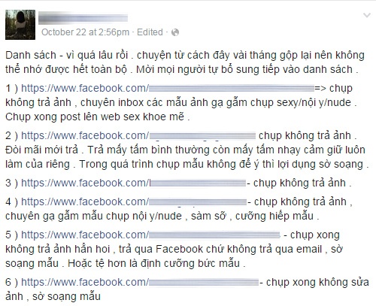Click the globe public privacy icon
Image resolution: width=376 pixels, height=306 pixels.
point(175,32)
